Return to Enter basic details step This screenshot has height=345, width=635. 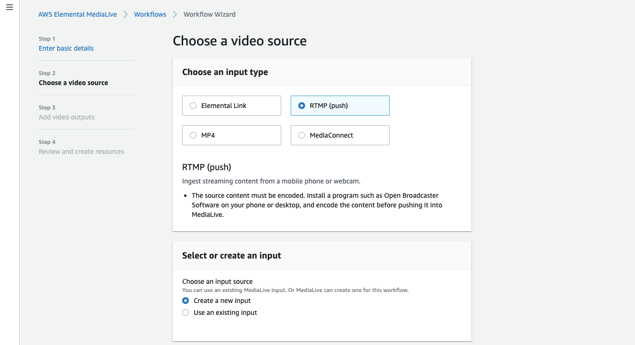[66, 48]
